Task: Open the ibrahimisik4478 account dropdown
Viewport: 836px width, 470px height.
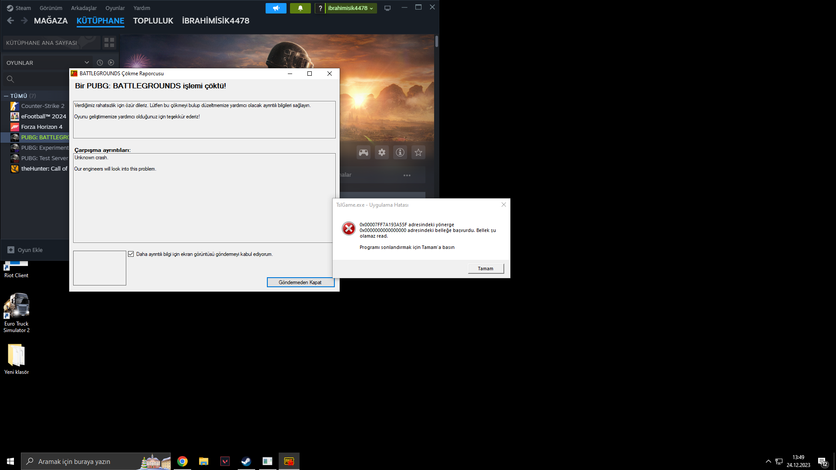Action: coord(351,8)
